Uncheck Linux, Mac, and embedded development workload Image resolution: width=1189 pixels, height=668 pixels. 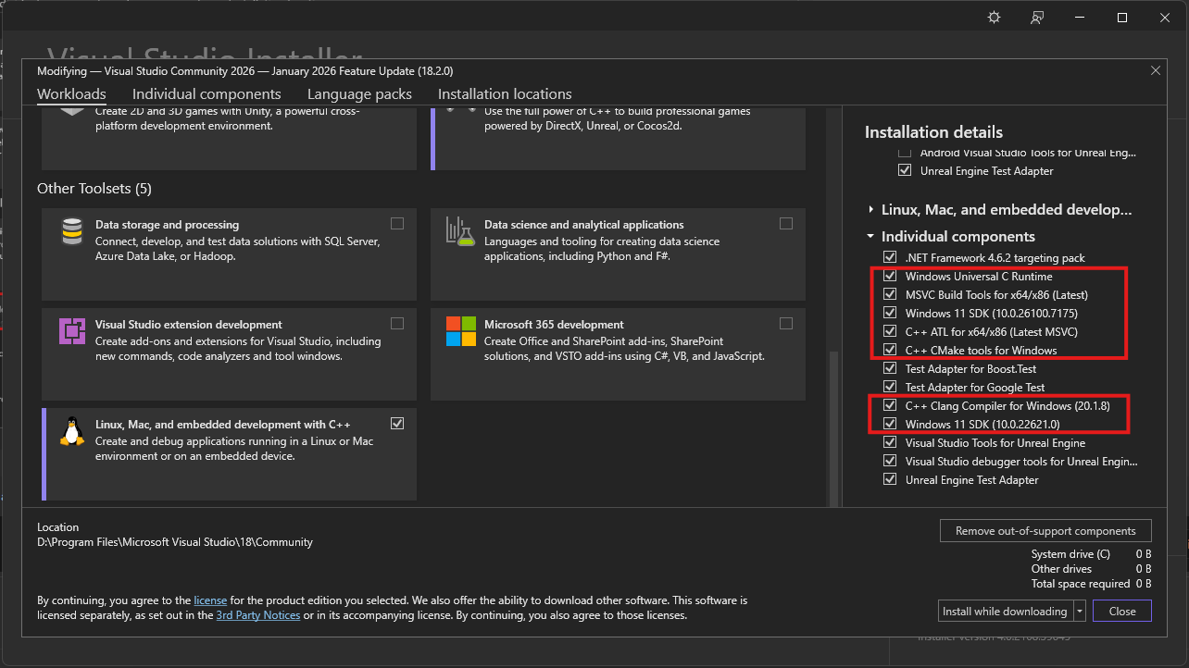pos(397,424)
